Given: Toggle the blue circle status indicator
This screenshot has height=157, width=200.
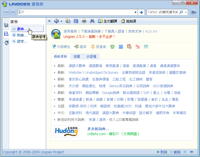Looking at the screenshot, I should point(185,152).
